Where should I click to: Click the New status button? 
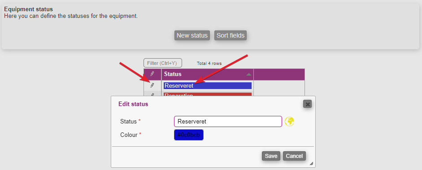pos(192,35)
